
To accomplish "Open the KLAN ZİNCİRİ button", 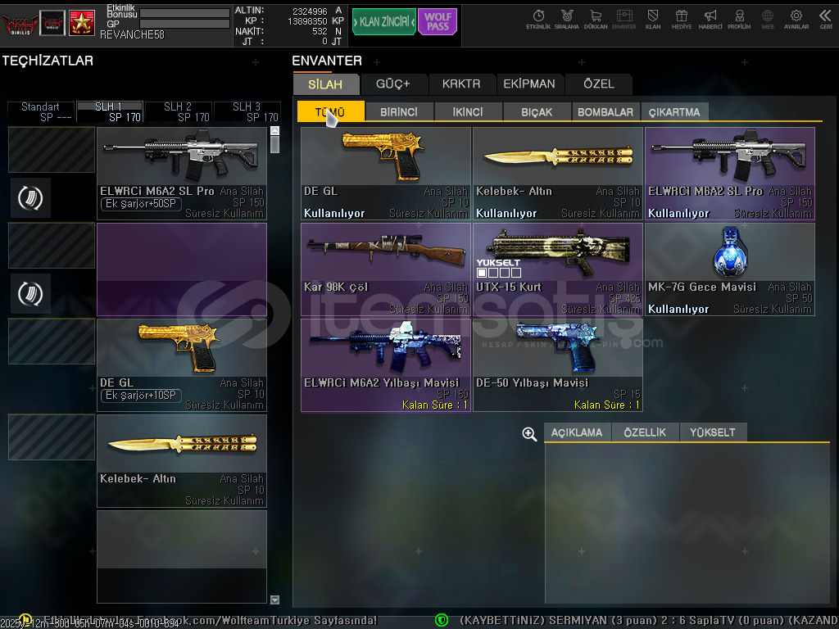I will pyautogui.click(x=383, y=21).
